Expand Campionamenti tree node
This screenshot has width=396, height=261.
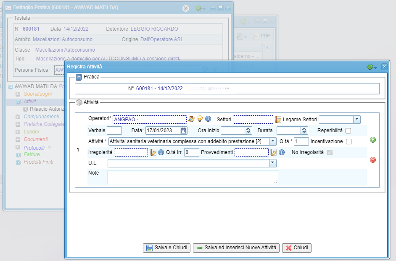(x=18, y=117)
